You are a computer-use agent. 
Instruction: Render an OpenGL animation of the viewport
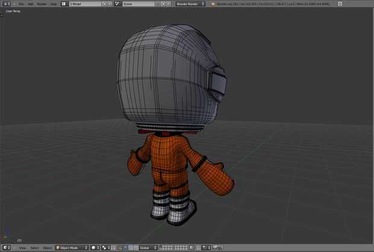click(220, 248)
